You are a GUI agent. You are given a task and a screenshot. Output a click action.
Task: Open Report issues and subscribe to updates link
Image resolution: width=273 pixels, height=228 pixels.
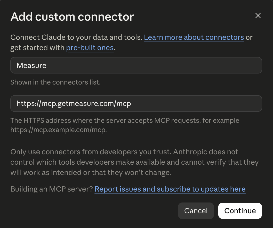[x=170, y=189]
